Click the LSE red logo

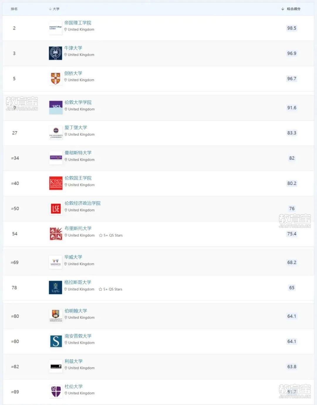click(x=56, y=209)
